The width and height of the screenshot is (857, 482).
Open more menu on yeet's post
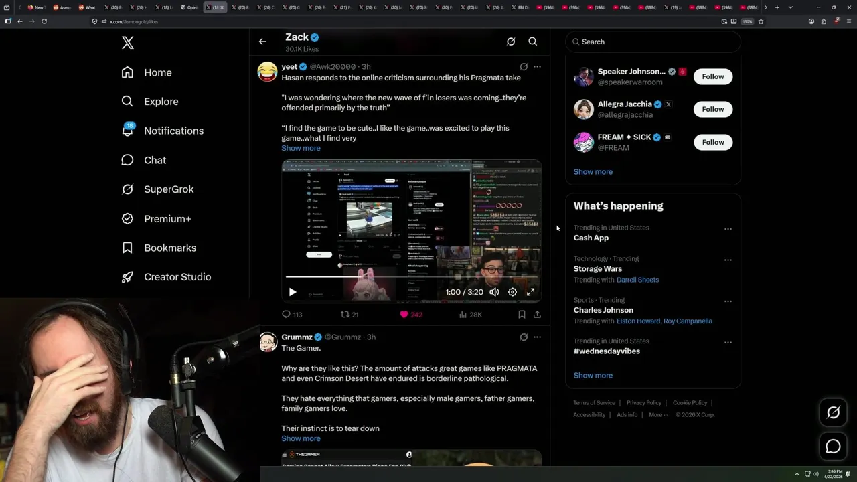(x=537, y=67)
